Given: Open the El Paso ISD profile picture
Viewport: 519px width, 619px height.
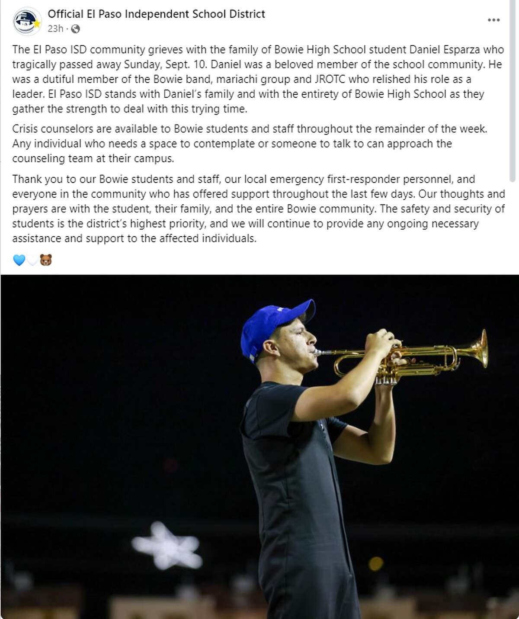Looking at the screenshot, I should 27,21.
